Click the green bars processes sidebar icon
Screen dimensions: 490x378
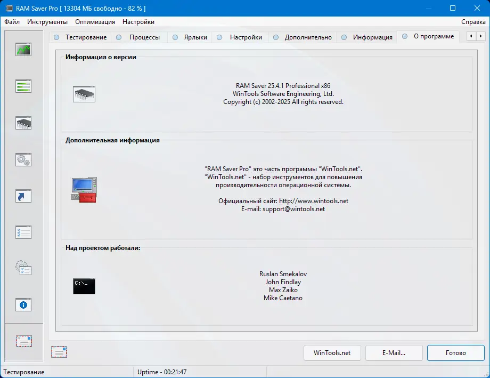coord(23,86)
